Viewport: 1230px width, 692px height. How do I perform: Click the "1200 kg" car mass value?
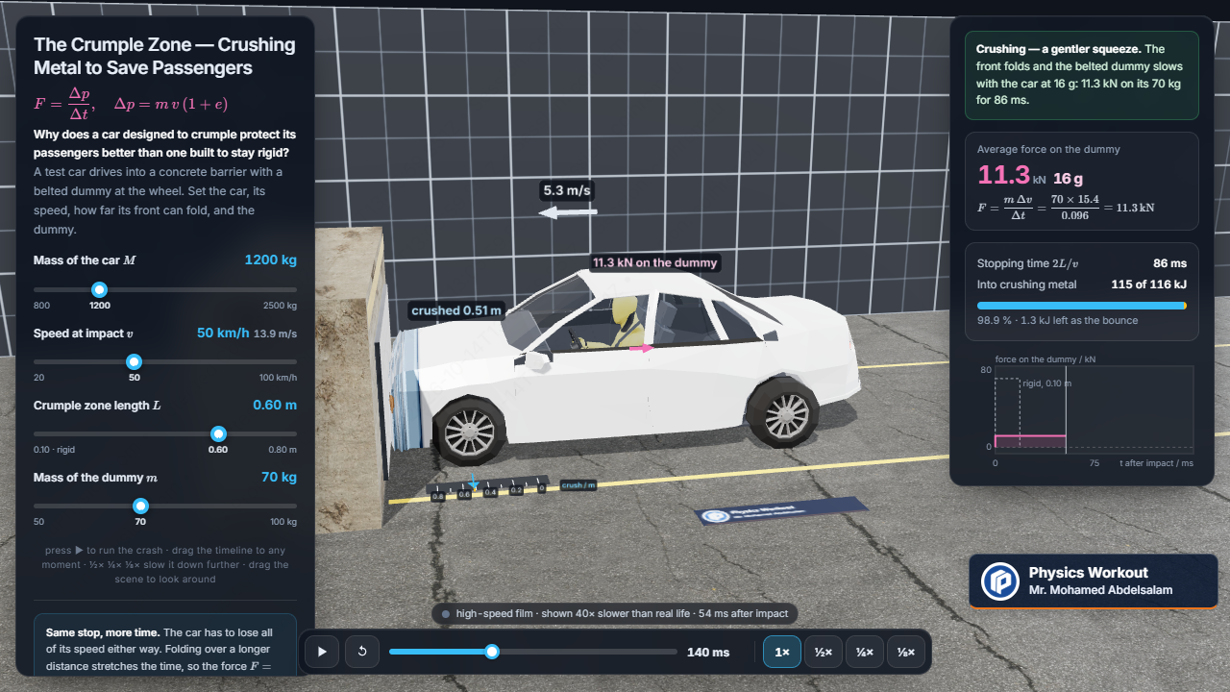tap(271, 259)
